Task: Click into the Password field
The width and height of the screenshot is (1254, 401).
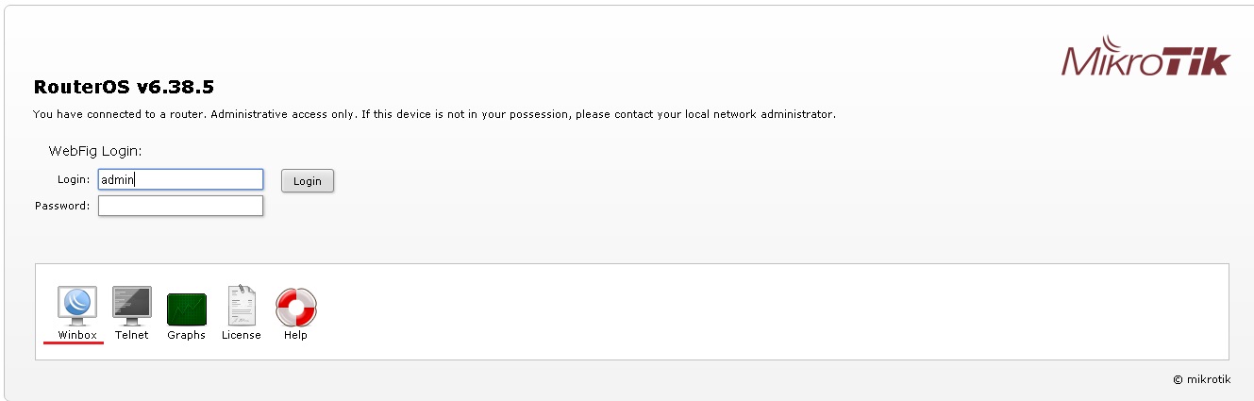Action: click(x=180, y=206)
